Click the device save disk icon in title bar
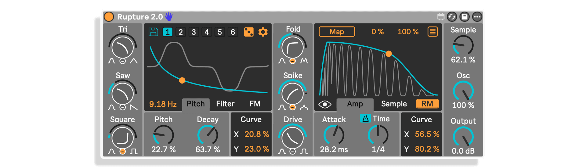 pos(464,17)
